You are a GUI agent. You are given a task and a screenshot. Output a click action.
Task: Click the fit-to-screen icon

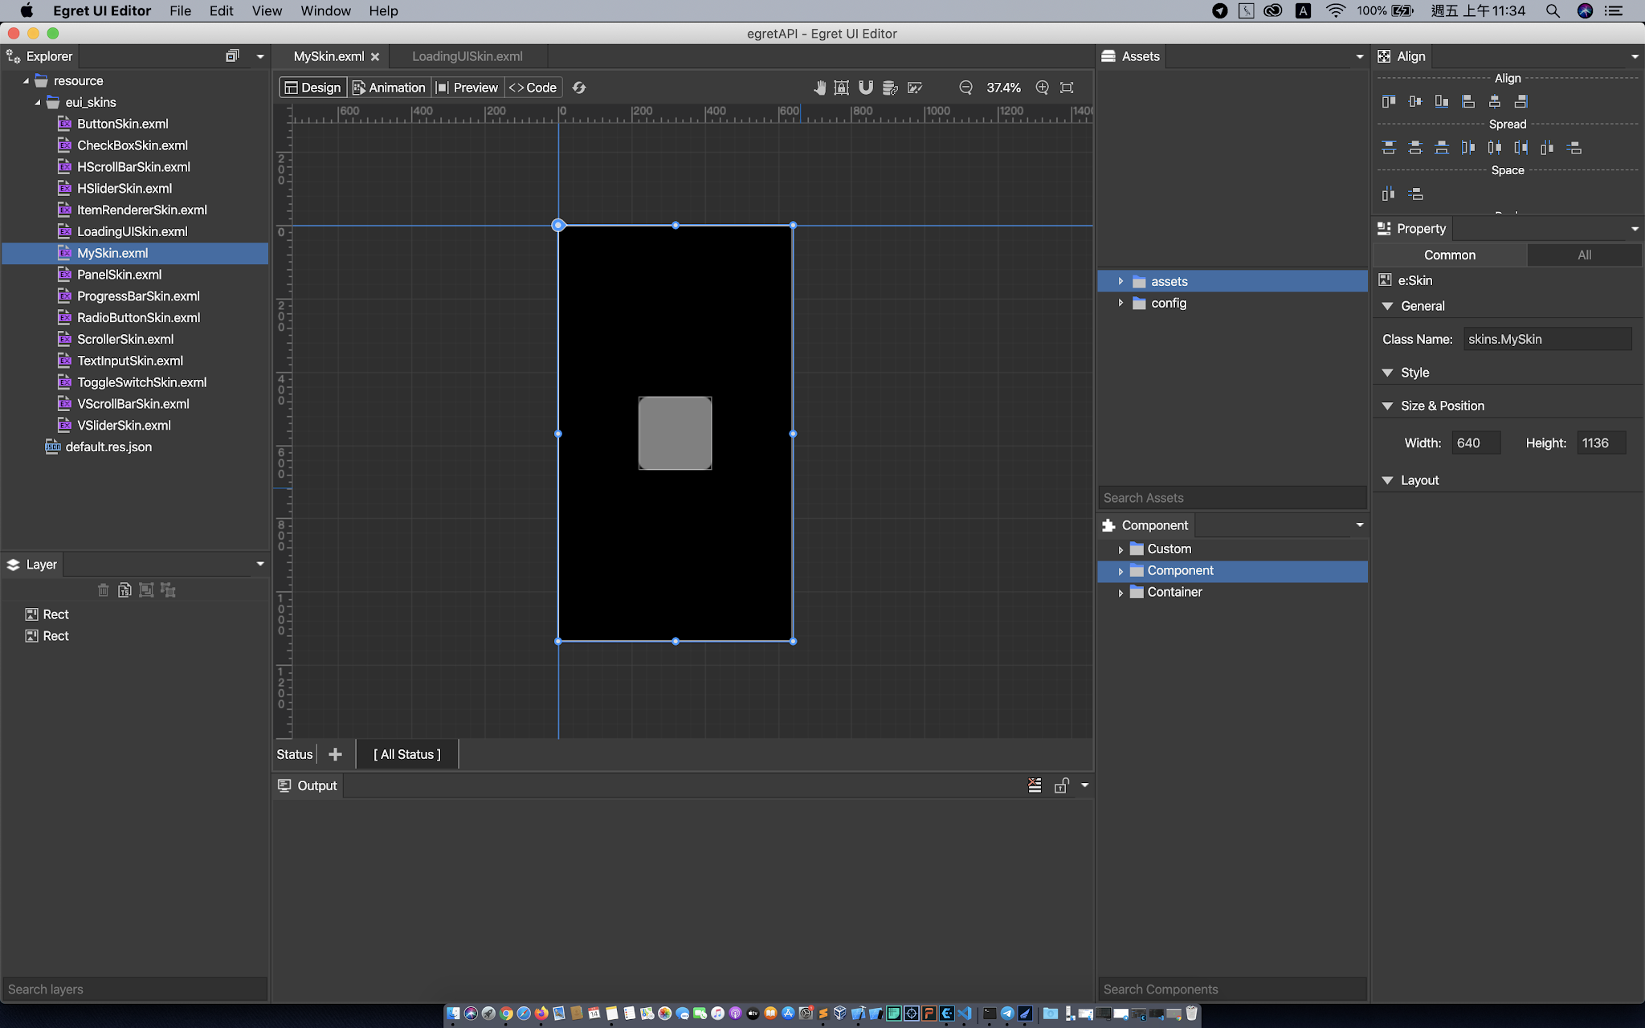[1067, 88]
